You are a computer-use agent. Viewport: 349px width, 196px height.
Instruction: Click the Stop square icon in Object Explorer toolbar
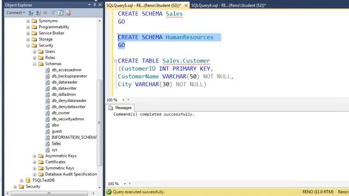tap(45, 13)
